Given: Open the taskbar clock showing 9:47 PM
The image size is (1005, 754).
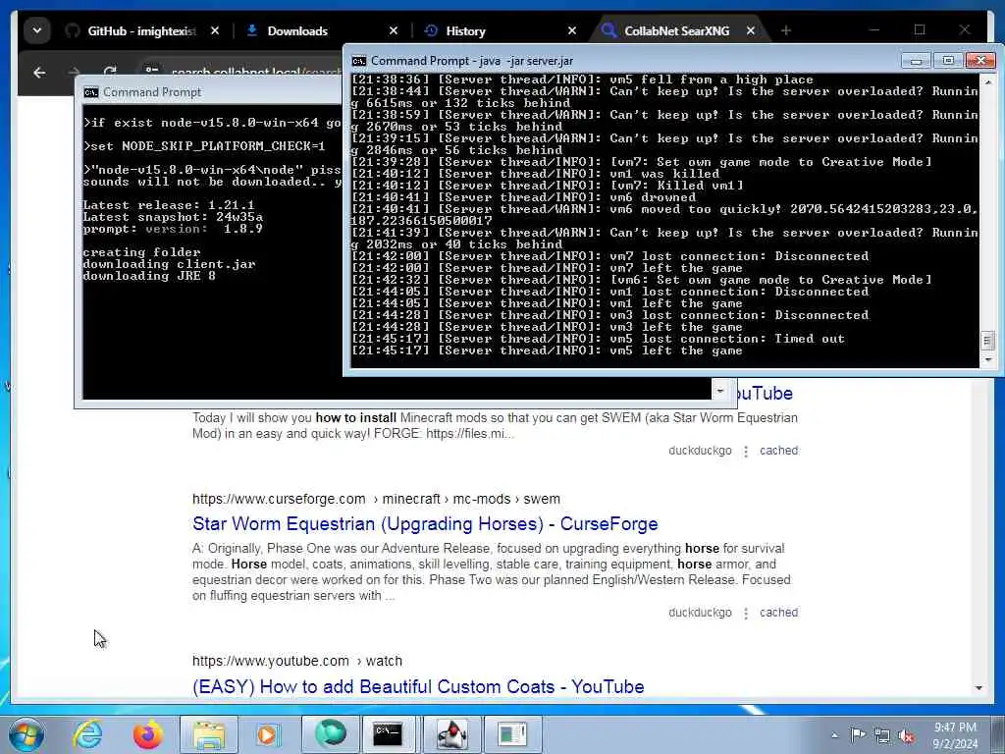Looking at the screenshot, I should pyautogui.click(x=955, y=735).
